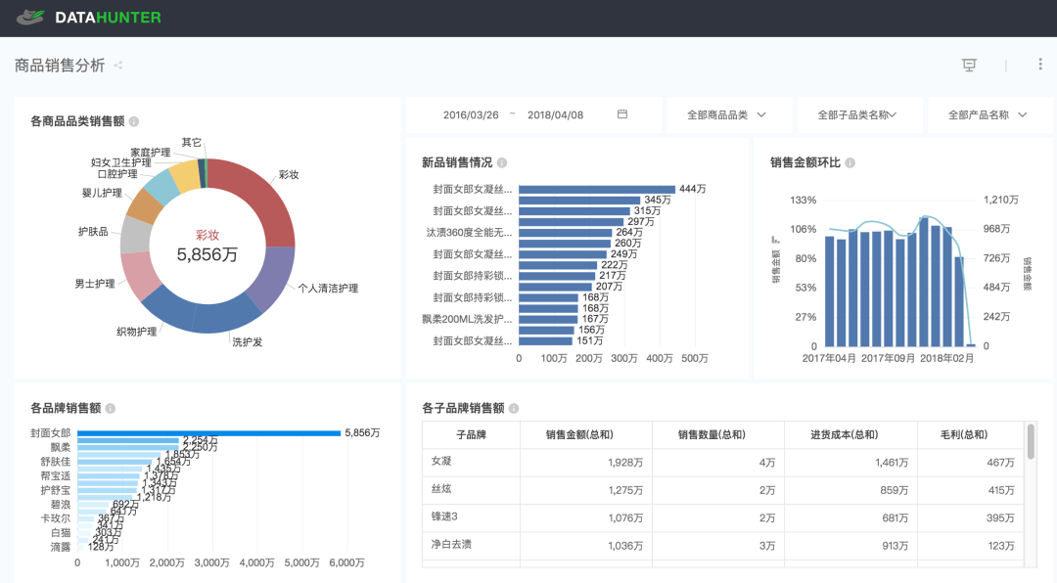Click the calendar icon in date filter
1057x583 pixels.
pos(622,114)
